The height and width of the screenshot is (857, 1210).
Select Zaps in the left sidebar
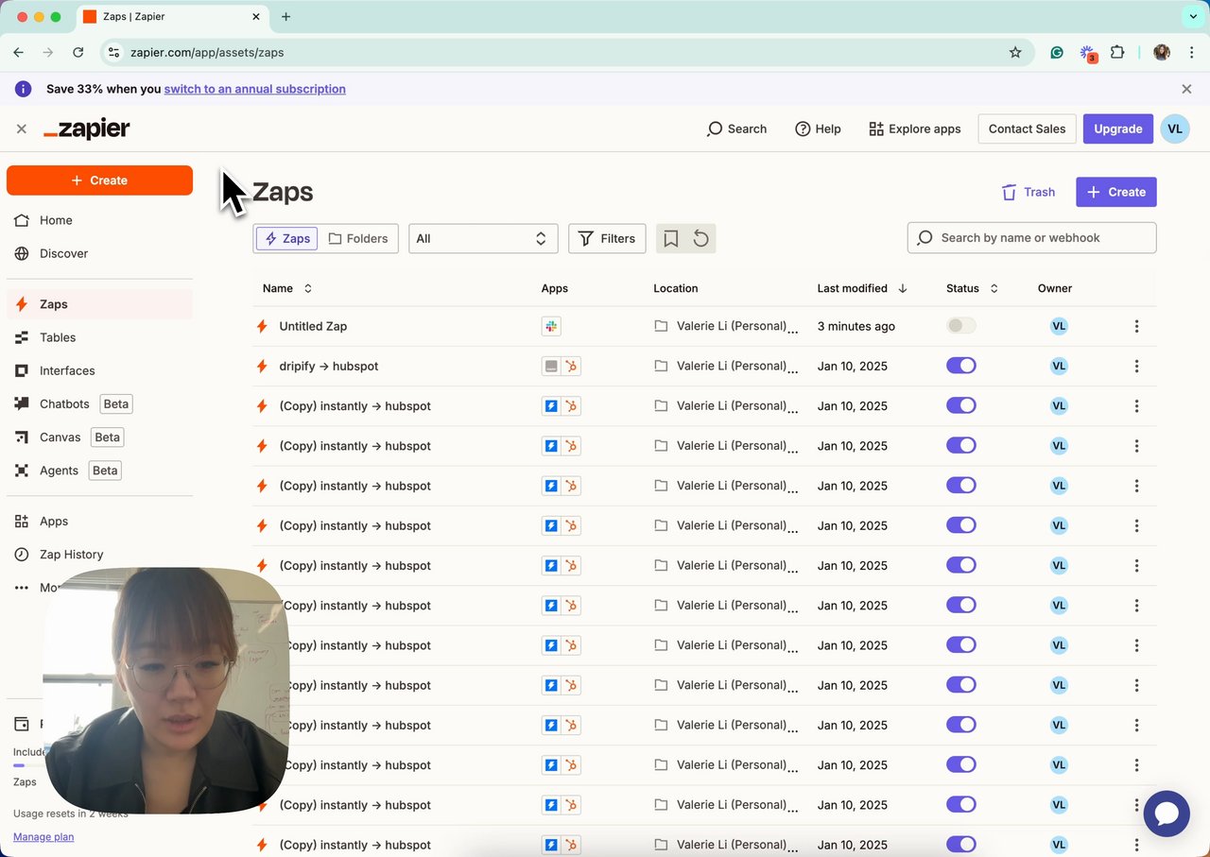point(99,304)
